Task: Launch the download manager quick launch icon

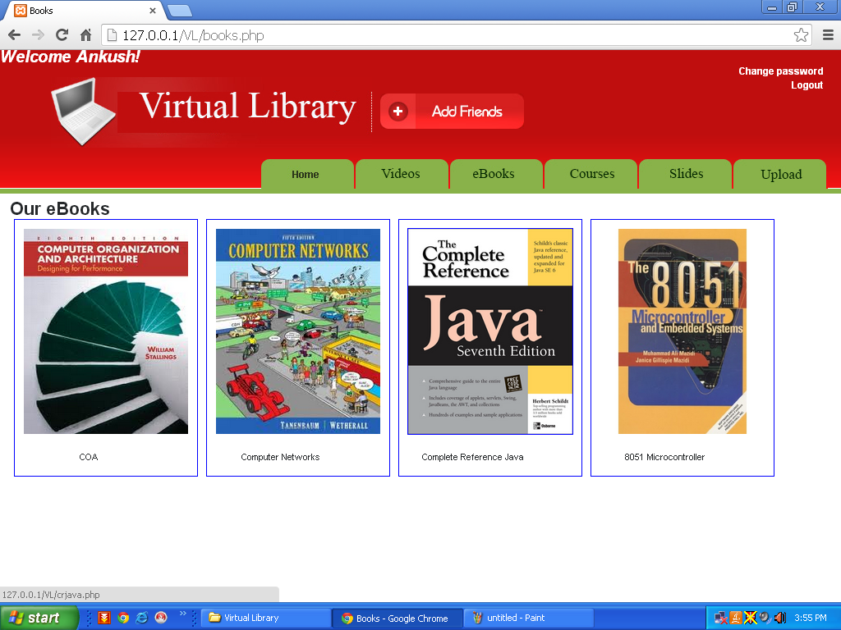Action: pos(104,618)
